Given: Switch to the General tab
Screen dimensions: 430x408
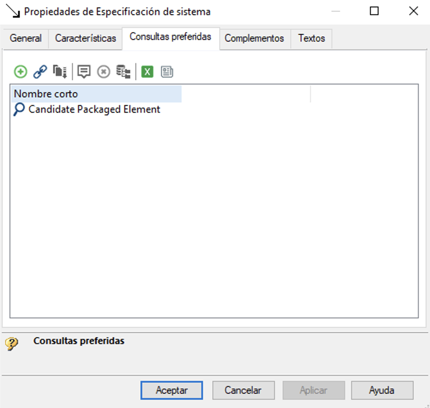Looking at the screenshot, I should tap(26, 38).
